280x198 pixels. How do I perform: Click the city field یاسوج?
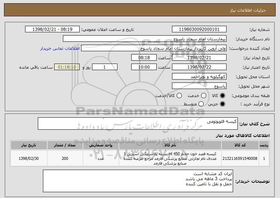[199, 86]
